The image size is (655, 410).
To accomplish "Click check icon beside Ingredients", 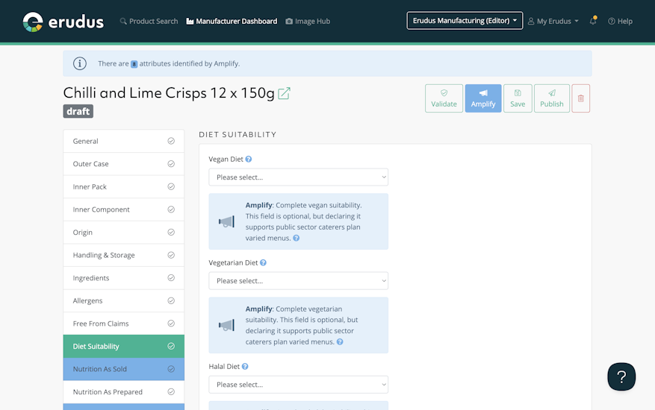I will (171, 278).
